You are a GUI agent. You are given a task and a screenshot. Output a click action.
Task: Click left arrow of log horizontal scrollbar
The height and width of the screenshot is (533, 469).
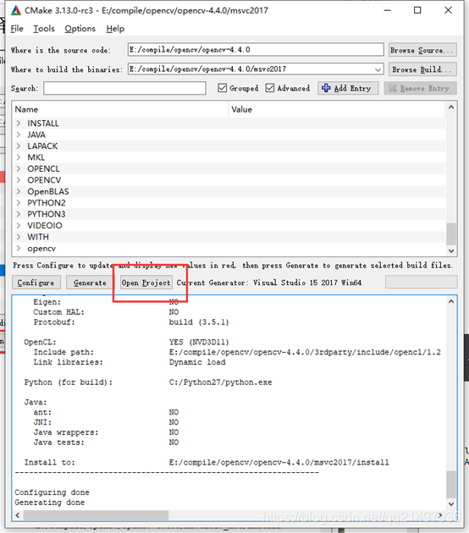click(18, 515)
